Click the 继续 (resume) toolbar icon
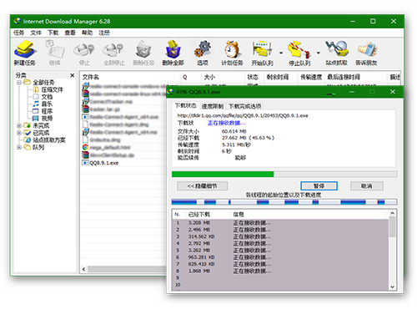Image resolution: width=417 pixels, height=314 pixels. tap(55, 53)
